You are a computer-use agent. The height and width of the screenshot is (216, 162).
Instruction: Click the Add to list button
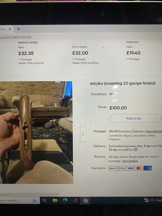coord(133,118)
